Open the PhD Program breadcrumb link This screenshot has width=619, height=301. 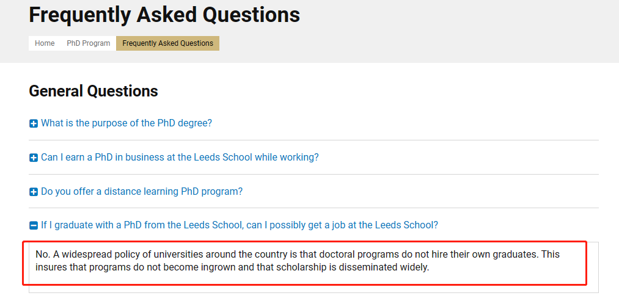(89, 43)
